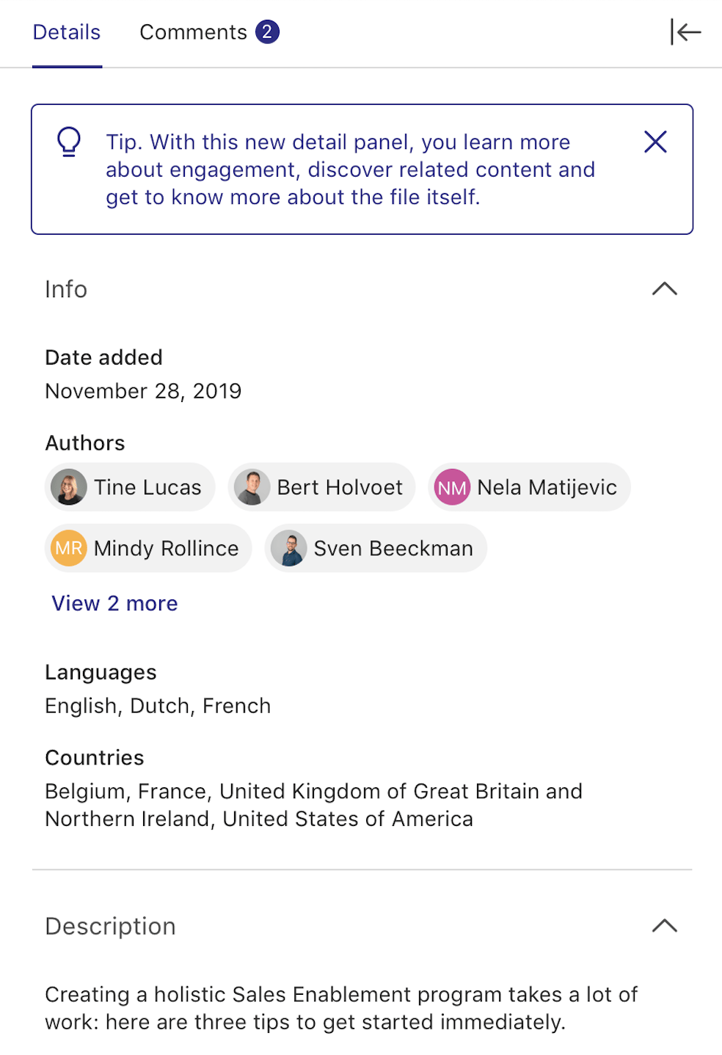Click the Bert Holvoet name label
722x1055 pixels.
(x=340, y=487)
